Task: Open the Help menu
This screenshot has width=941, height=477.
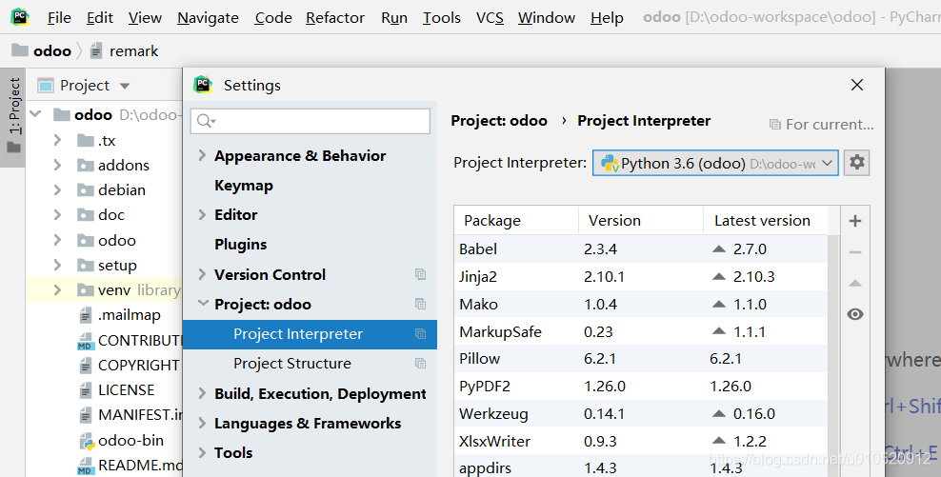Action: [607, 18]
